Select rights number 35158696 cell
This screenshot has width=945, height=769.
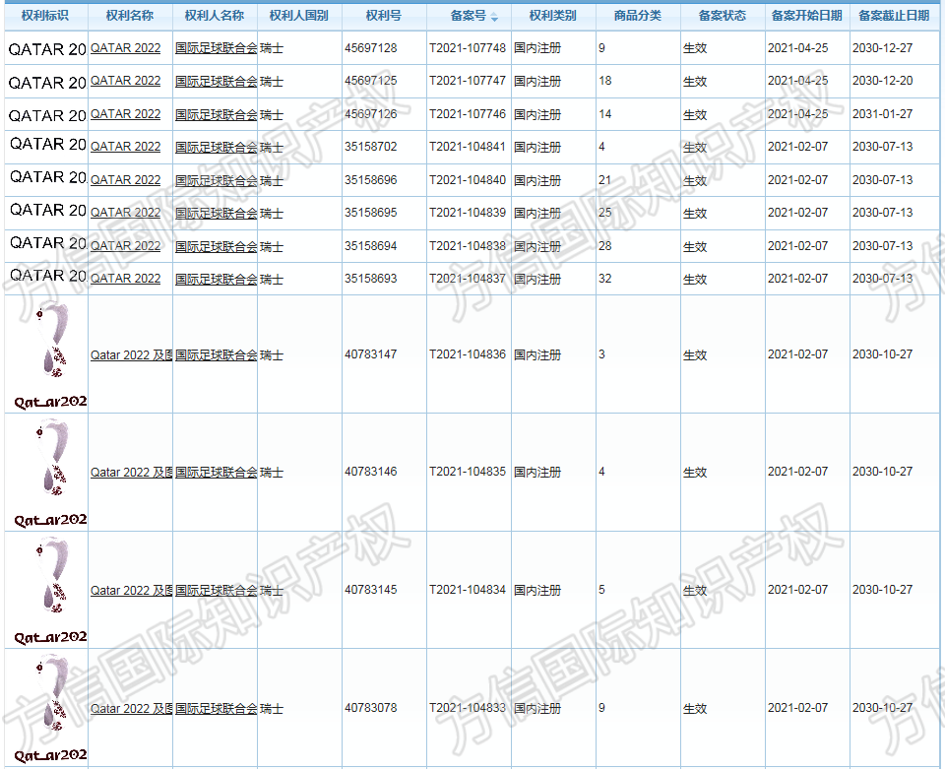coord(371,179)
